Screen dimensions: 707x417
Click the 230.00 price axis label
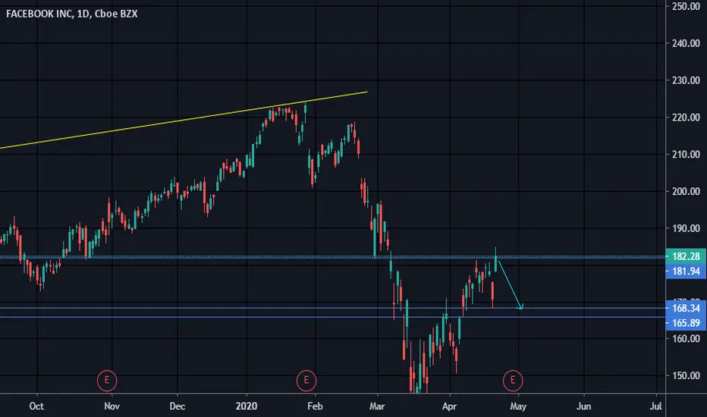686,80
